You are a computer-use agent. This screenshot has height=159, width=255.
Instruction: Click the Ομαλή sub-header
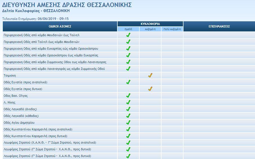pos(128,29)
